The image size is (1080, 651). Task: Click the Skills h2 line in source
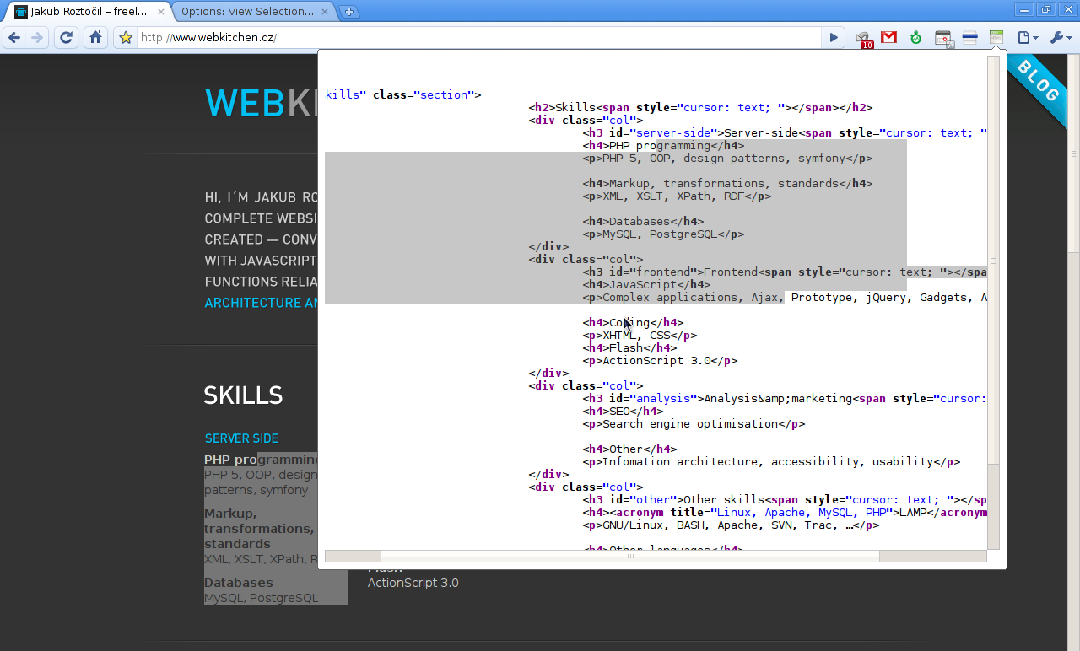tap(700, 107)
